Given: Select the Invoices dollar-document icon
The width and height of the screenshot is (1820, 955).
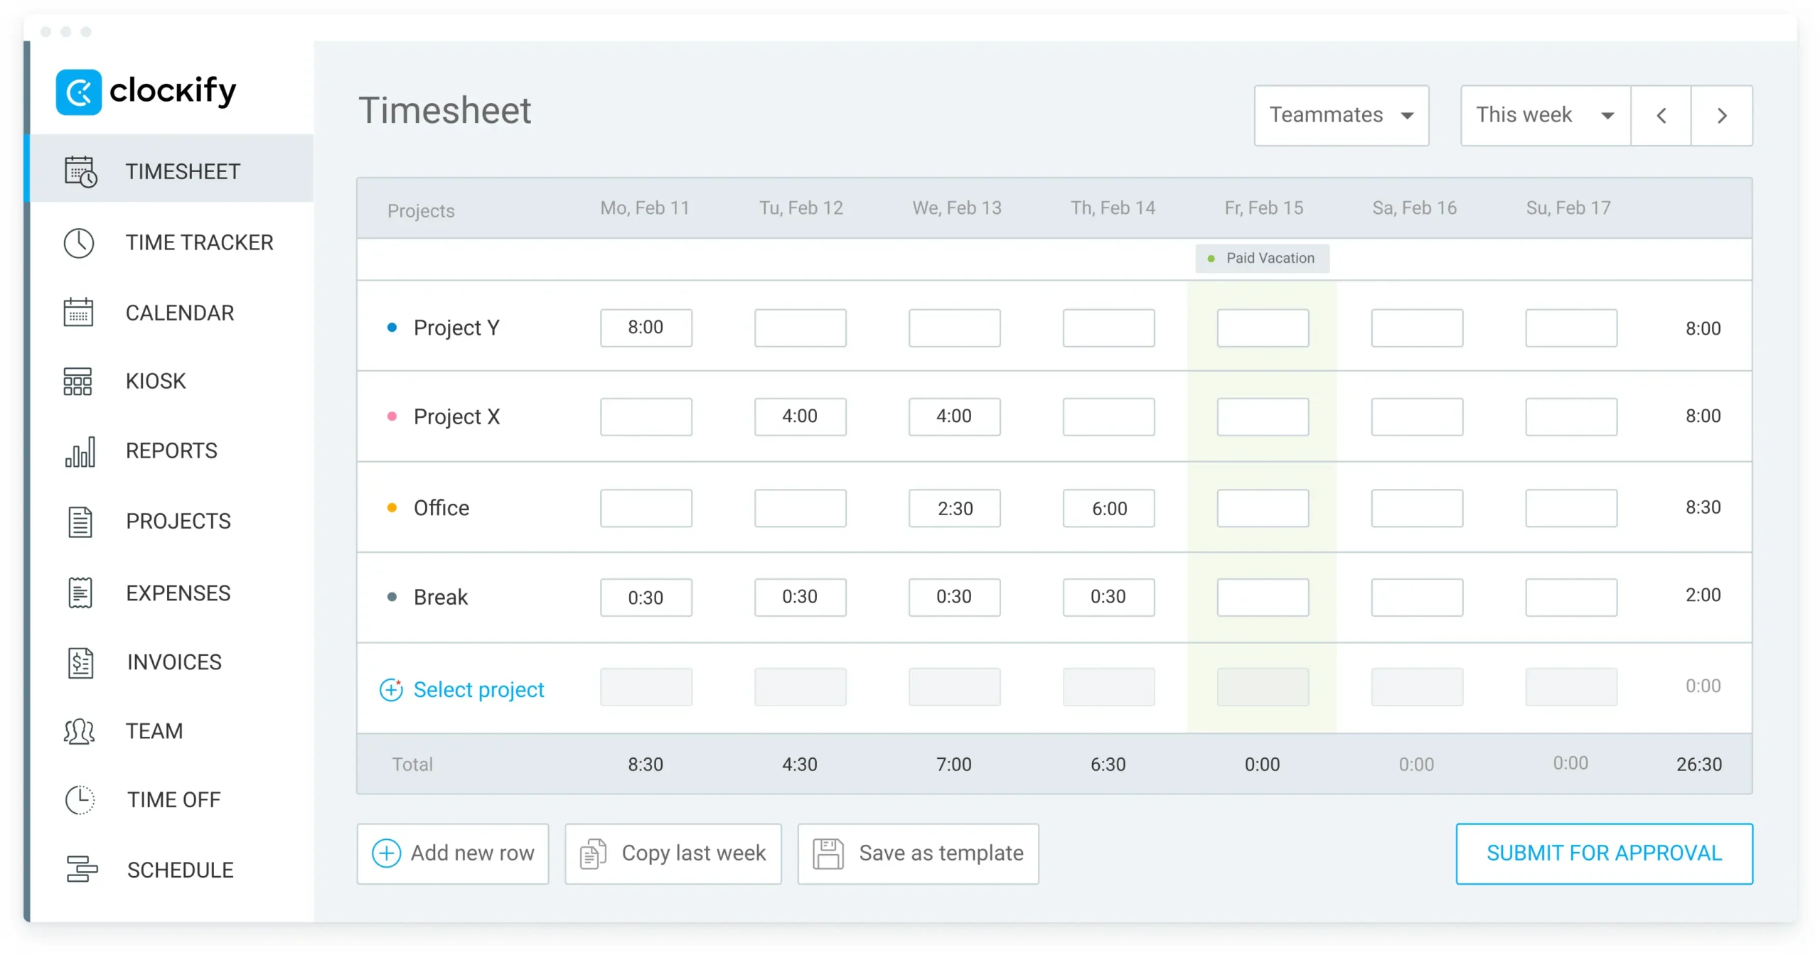Looking at the screenshot, I should [79, 662].
